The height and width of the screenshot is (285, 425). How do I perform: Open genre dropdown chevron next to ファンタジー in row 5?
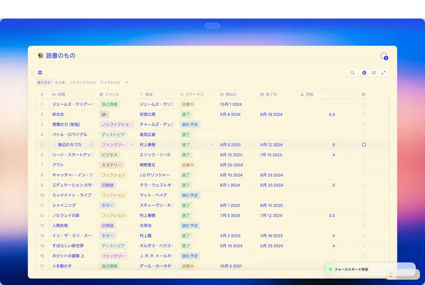(131, 145)
